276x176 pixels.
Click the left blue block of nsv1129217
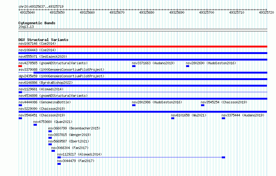[59, 157]
